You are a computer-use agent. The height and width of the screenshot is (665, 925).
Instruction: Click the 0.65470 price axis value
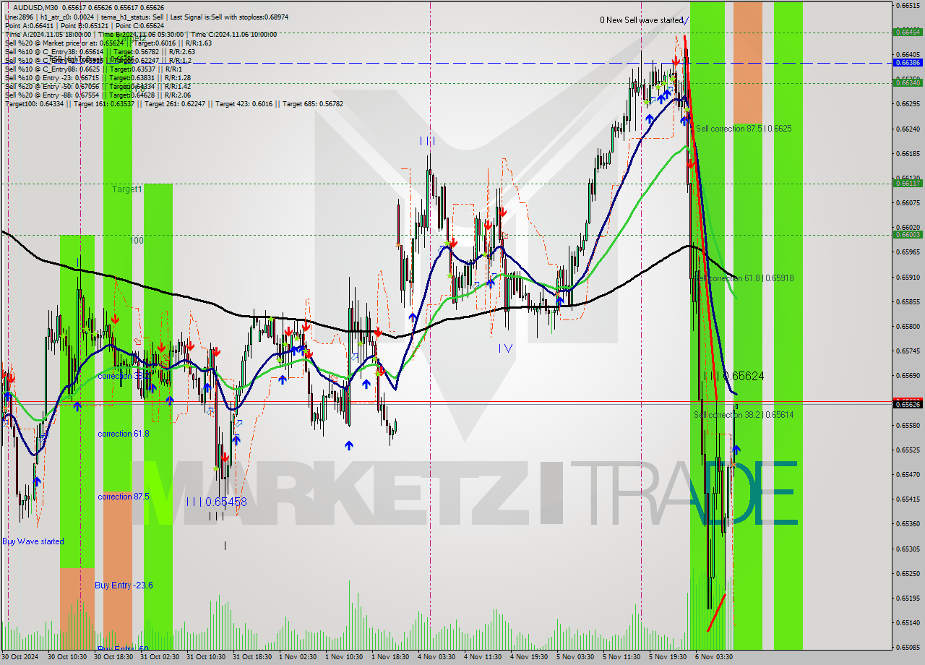(x=907, y=474)
